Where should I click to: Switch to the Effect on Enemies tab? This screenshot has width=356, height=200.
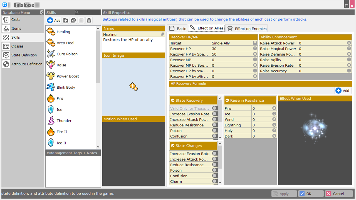247,29
